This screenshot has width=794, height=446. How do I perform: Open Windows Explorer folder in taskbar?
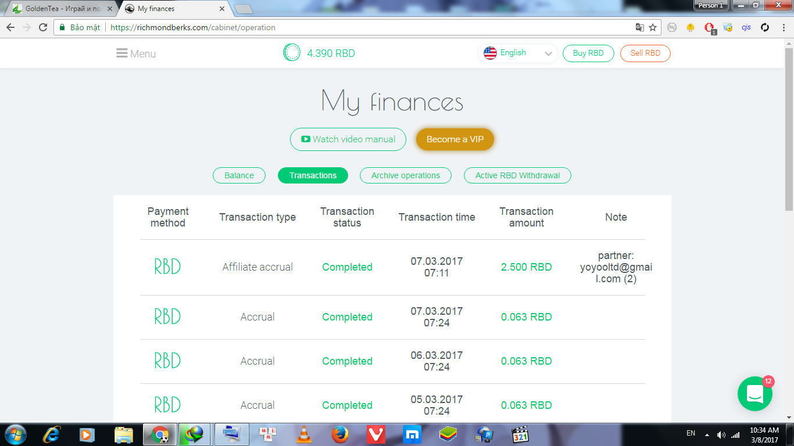tap(123, 434)
